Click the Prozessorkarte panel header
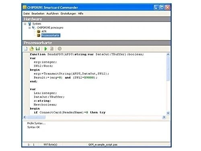The image size is (201, 151). pyautogui.click(x=96, y=43)
